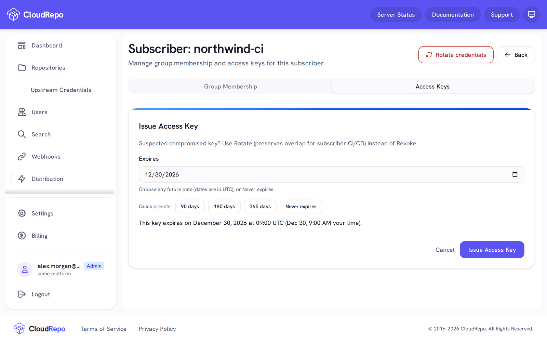Select the Never expires preset
Screen dimensions: 547x342
[x=301, y=207]
